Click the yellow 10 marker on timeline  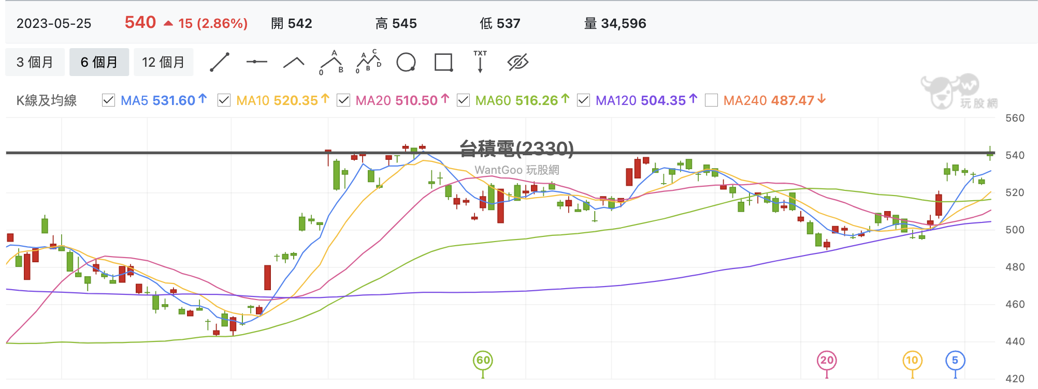[x=912, y=361]
